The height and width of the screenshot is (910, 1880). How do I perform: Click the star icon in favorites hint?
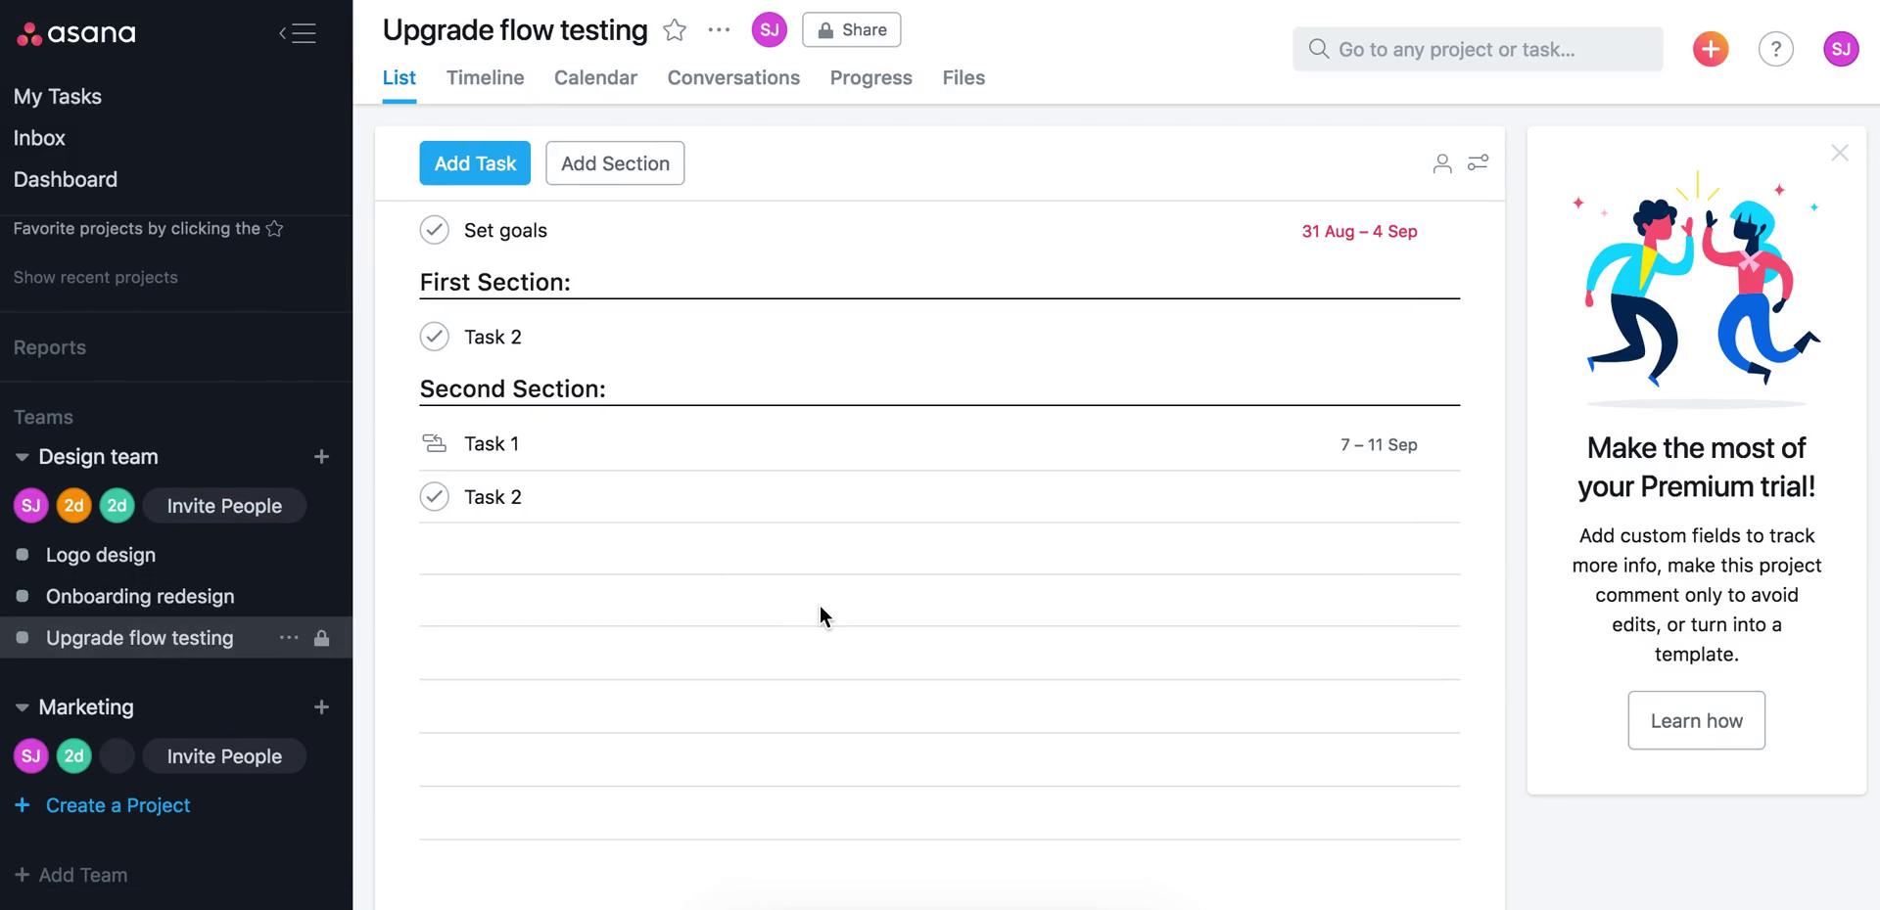(275, 229)
